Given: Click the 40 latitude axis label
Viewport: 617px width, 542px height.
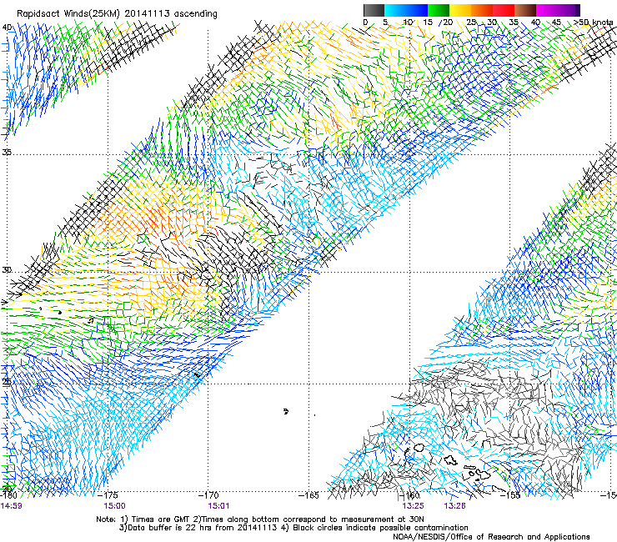Looking at the screenshot, I should [7, 28].
